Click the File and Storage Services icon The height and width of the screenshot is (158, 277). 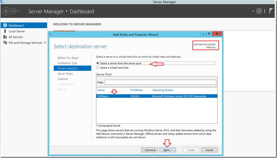tap(5, 43)
